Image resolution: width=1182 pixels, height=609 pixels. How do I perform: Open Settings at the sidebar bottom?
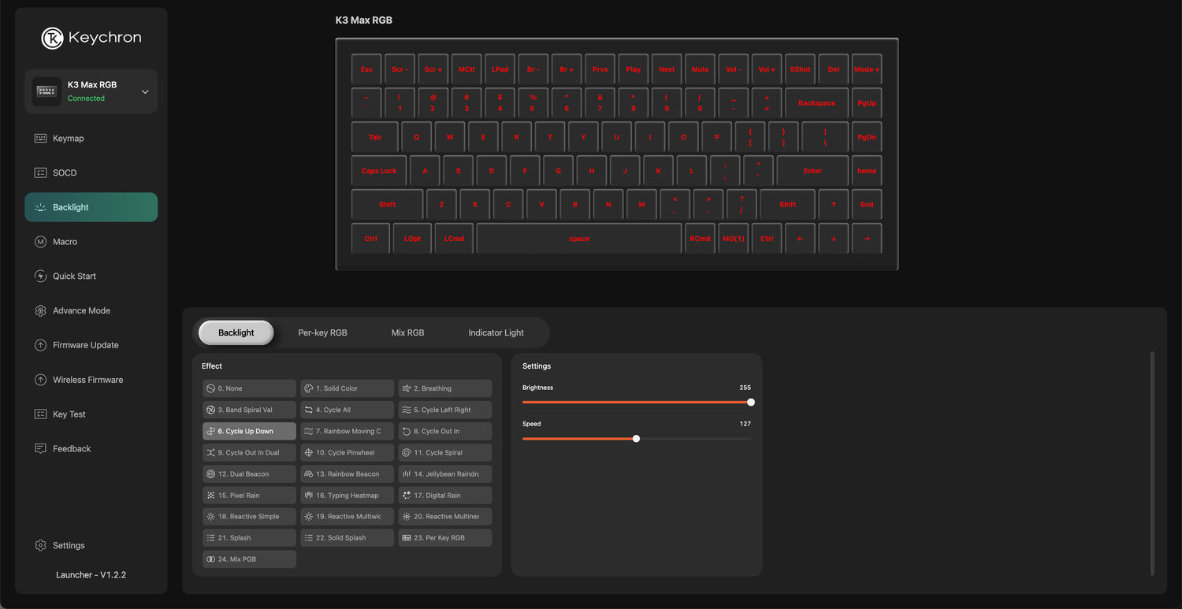pyautogui.click(x=68, y=545)
